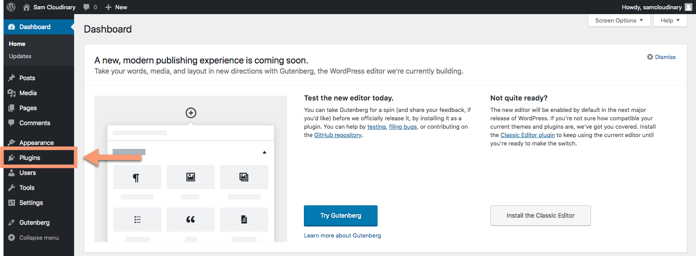Image resolution: width=696 pixels, height=256 pixels.
Task: Select the Updates submenu item
Action: pyautogui.click(x=20, y=56)
